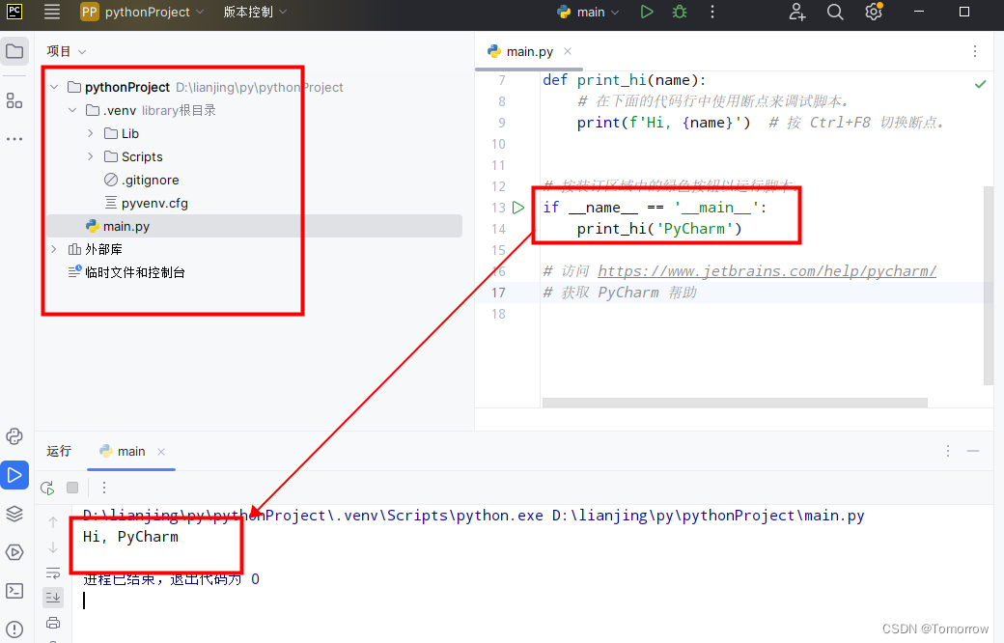
Task: Start the Debug icon in title bar
Action: click(679, 13)
